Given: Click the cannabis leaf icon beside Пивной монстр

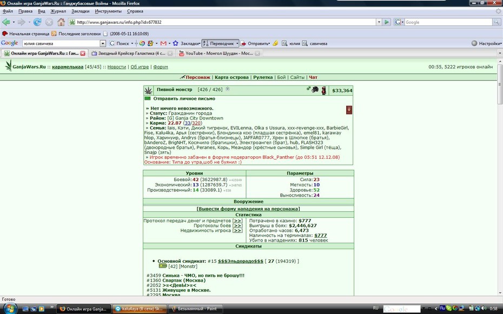Looking at the screenshot, I should pos(148,91).
